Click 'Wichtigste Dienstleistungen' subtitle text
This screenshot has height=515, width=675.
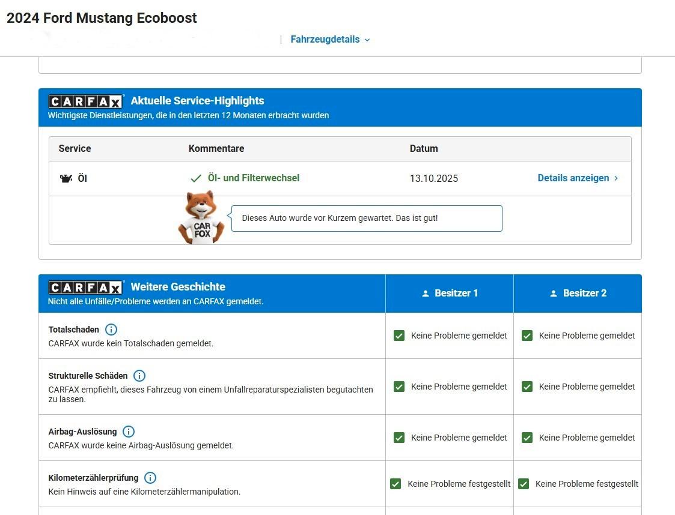tap(189, 115)
